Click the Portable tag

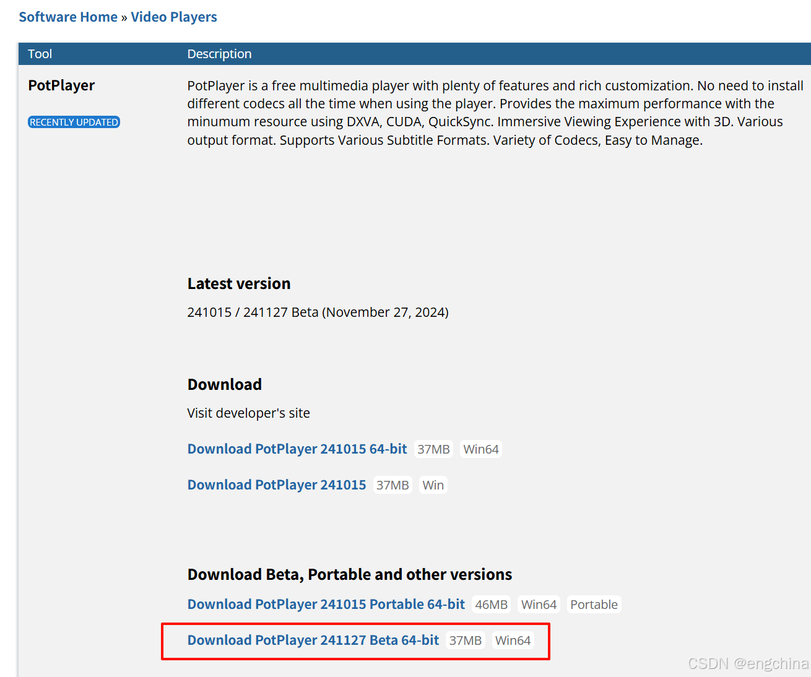594,605
